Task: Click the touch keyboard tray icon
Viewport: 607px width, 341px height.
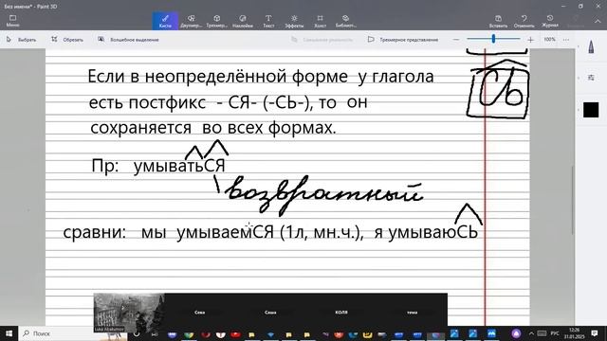Action: 542,333
